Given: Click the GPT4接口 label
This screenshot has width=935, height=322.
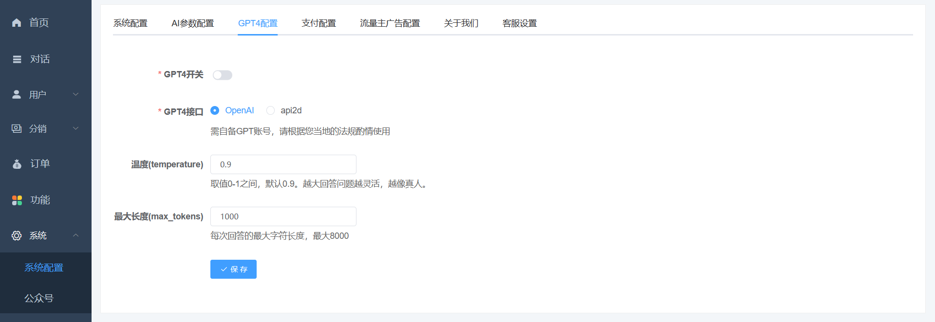Looking at the screenshot, I should pos(183,111).
